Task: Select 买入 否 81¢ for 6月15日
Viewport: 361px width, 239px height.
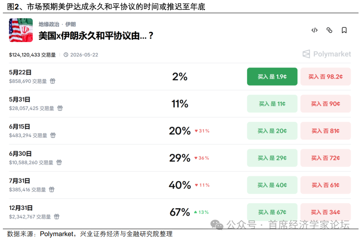Action: pyautogui.click(x=326, y=131)
